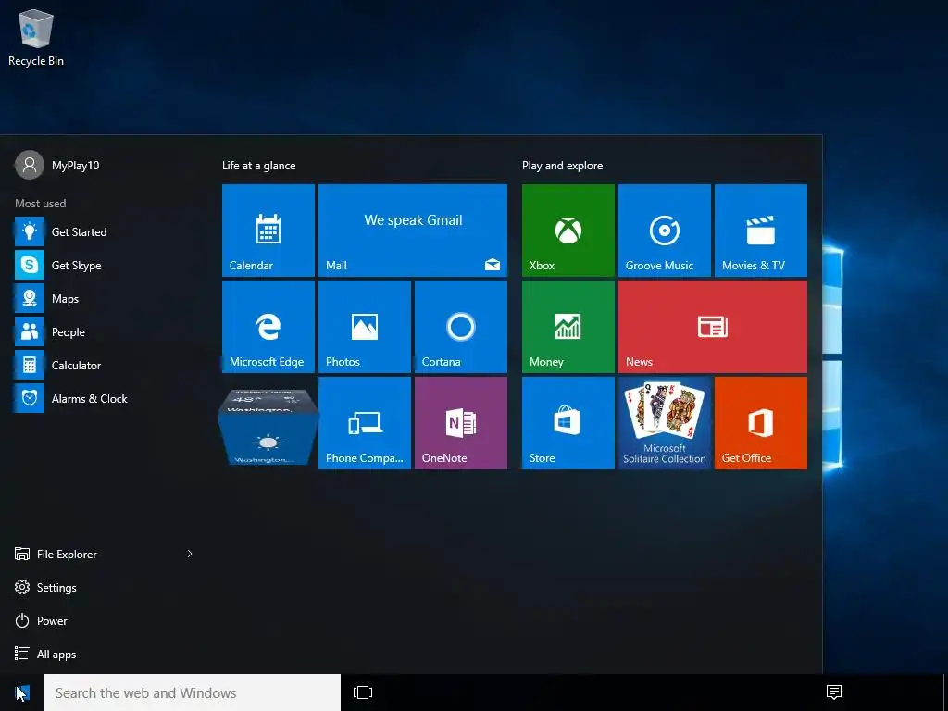Viewport: 948px width, 711px height.
Task: Open Maps from Most used list
Action: 103,299
